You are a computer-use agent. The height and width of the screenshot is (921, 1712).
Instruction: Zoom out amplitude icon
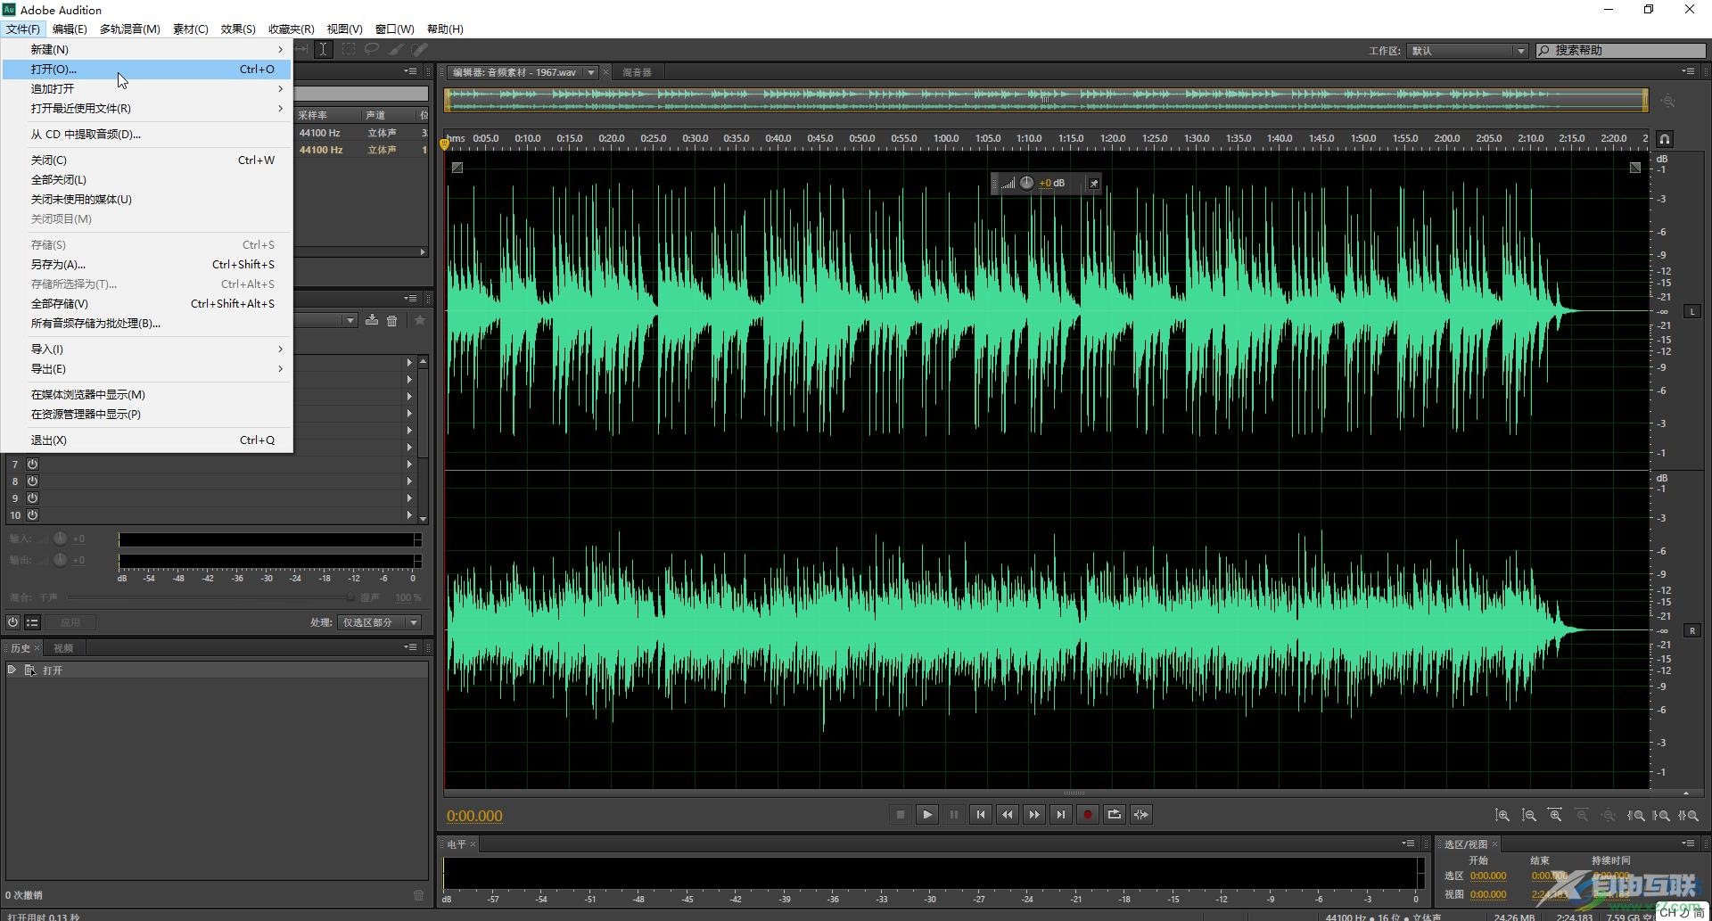[x=1529, y=816]
